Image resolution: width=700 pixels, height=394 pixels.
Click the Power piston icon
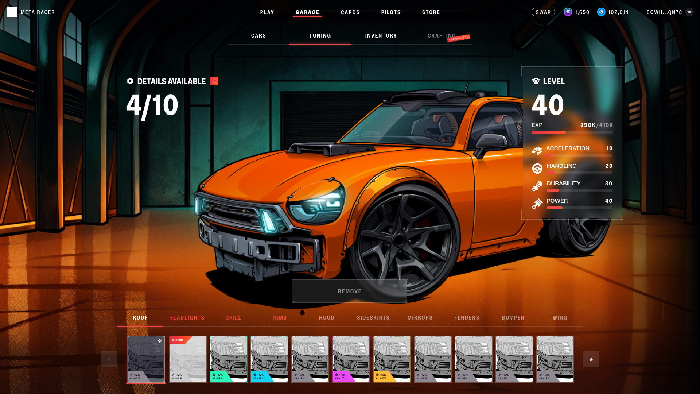pyautogui.click(x=537, y=204)
